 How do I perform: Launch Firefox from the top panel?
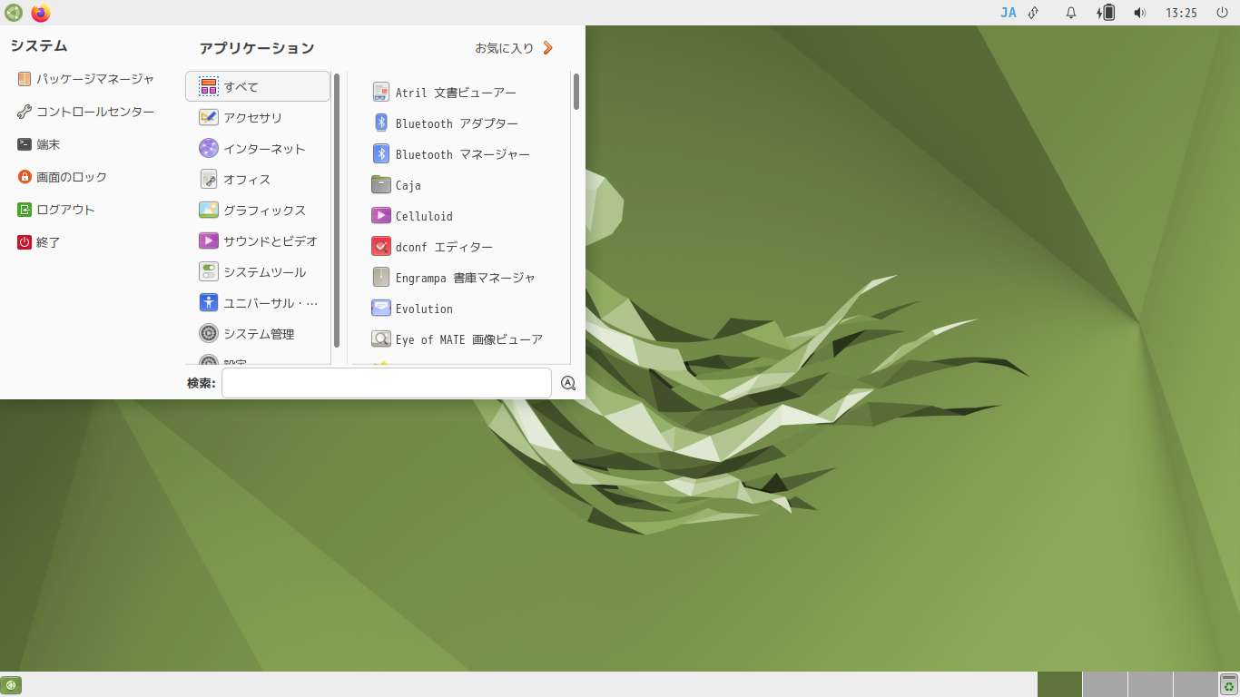tap(41, 13)
